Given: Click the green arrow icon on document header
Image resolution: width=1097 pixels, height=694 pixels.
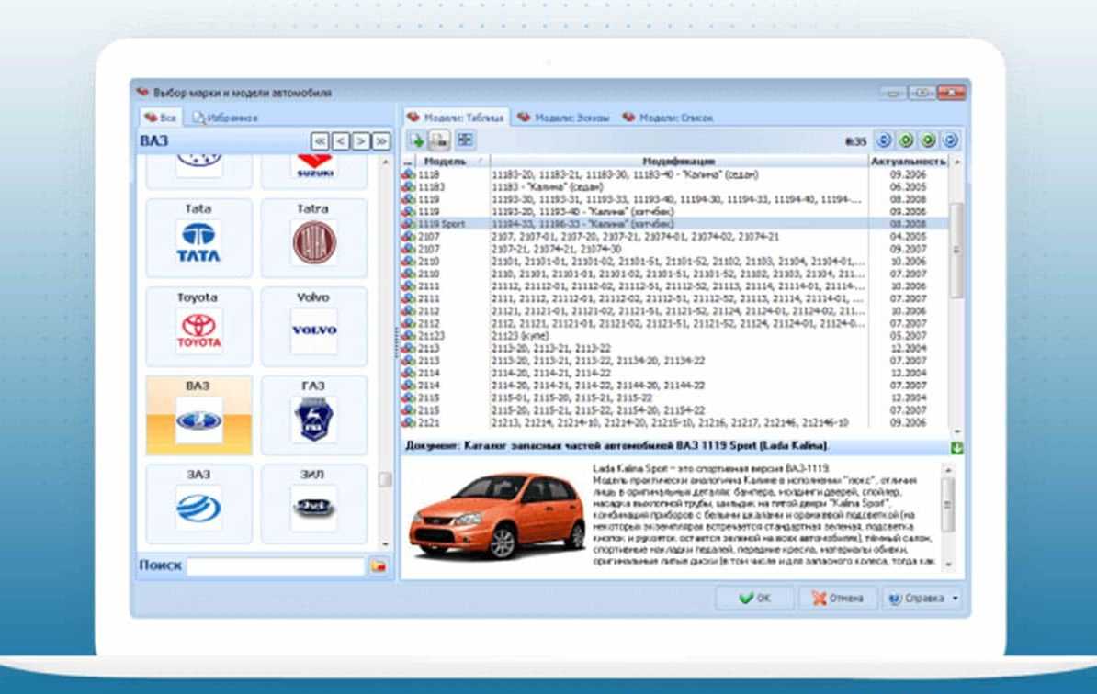Looking at the screenshot, I should click(x=956, y=447).
